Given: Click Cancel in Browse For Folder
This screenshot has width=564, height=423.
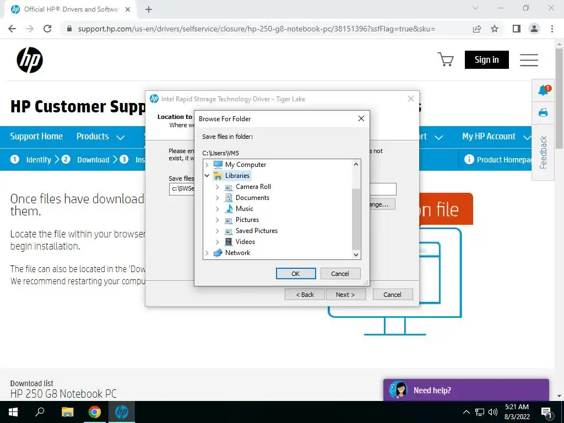Looking at the screenshot, I should [340, 274].
